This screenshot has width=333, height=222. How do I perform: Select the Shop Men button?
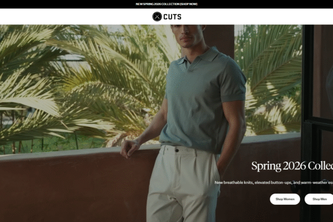pyautogui.click(x=319, y=199)
